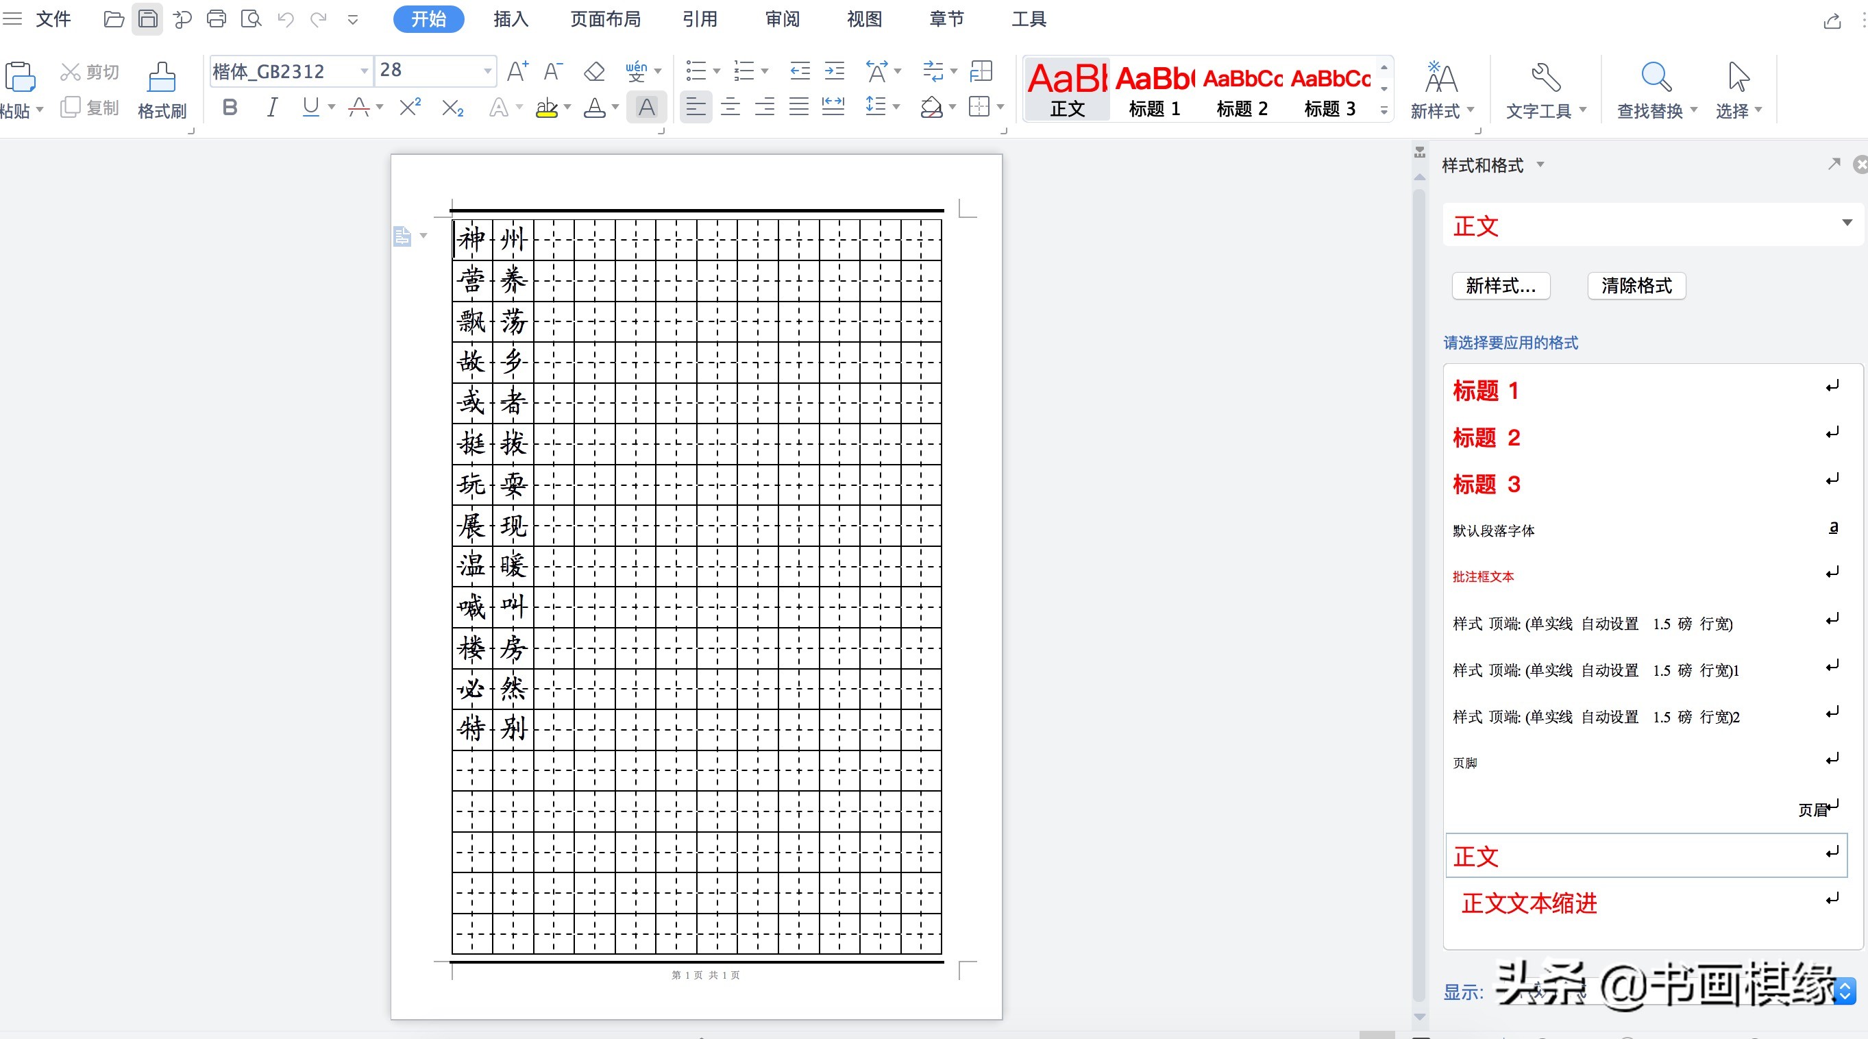Click the document outline icon beside the page
This screenshot has height=1039, width=1868.
(402, 236)
